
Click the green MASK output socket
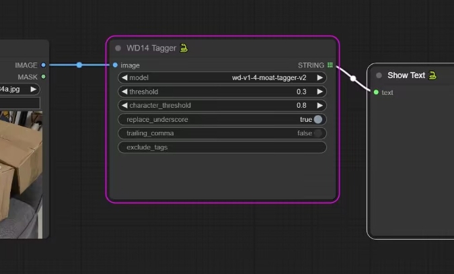[44, 77]
